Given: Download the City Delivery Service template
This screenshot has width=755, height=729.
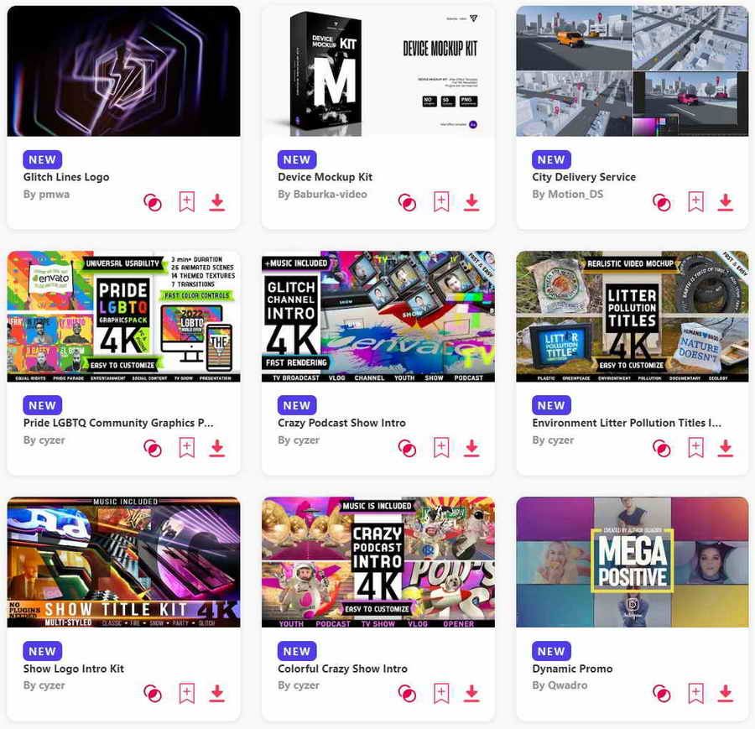Looking at the screenshot, I should pyautogui.click(x=725, y=202).
